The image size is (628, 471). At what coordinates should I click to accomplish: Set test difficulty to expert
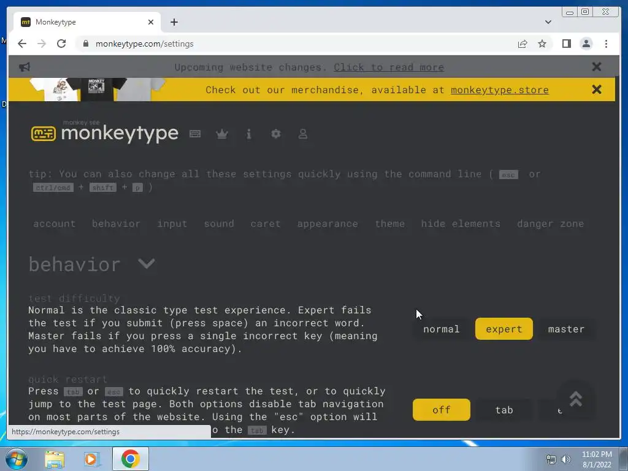[504, 329]
